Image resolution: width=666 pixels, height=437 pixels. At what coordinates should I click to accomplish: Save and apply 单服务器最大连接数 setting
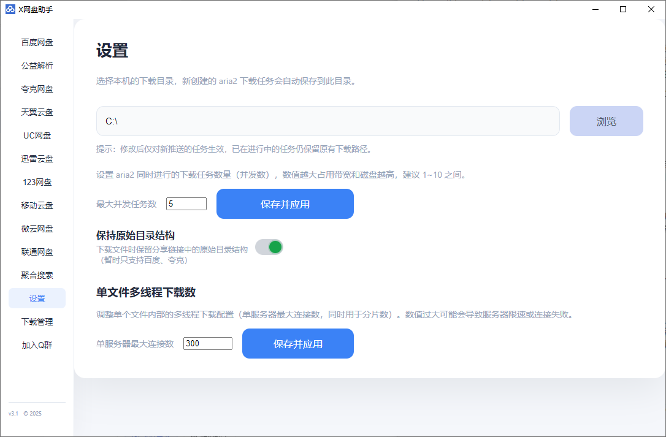point(297,344)
